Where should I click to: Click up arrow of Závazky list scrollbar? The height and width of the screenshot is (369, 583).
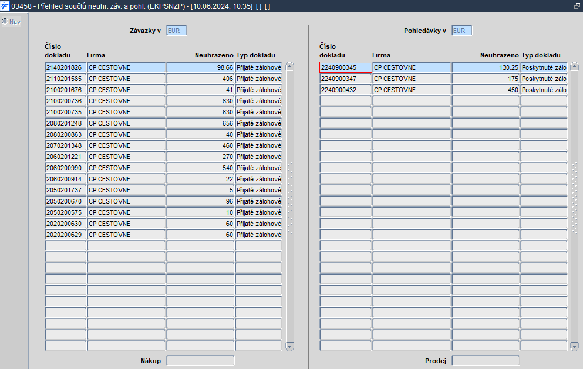pyautogui.click(x=289, y=66)
